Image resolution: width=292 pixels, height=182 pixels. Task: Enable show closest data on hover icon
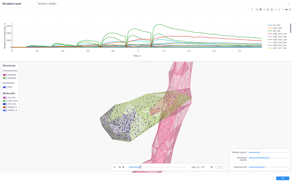pos(286,10)
